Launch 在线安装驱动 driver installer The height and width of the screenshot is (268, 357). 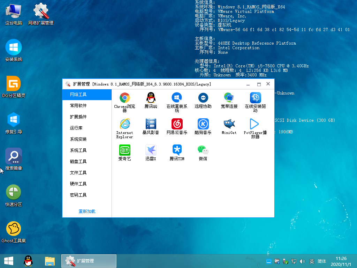[256, 102]
